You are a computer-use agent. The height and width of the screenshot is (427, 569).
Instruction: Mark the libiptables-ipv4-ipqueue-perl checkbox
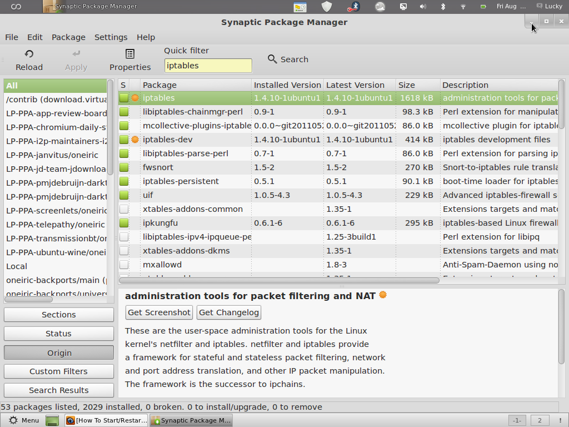124,237
